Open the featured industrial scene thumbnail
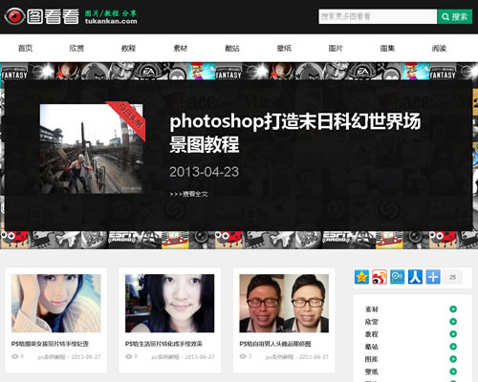 (x=92, y=149)
